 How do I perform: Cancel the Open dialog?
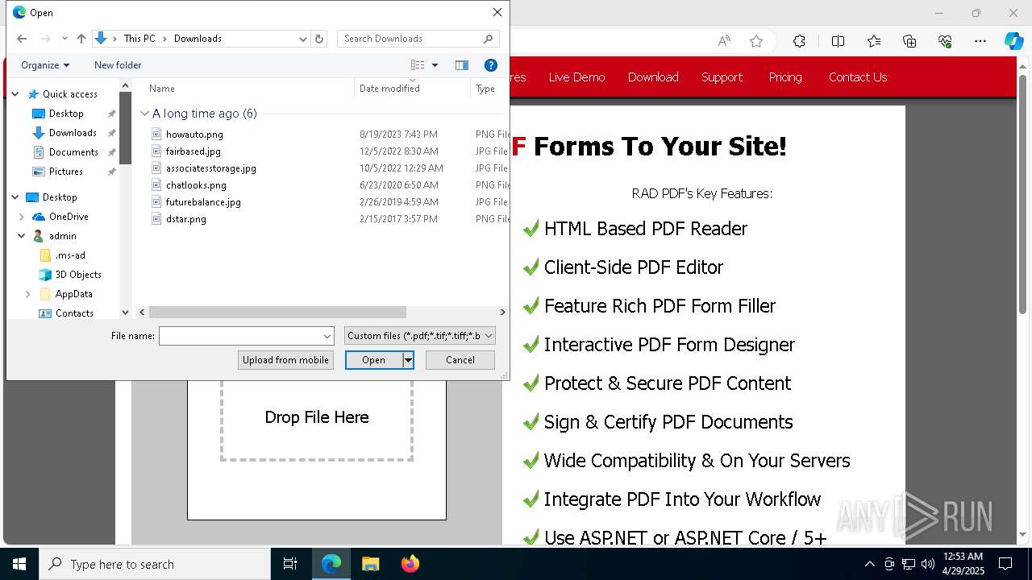(460, 360)
